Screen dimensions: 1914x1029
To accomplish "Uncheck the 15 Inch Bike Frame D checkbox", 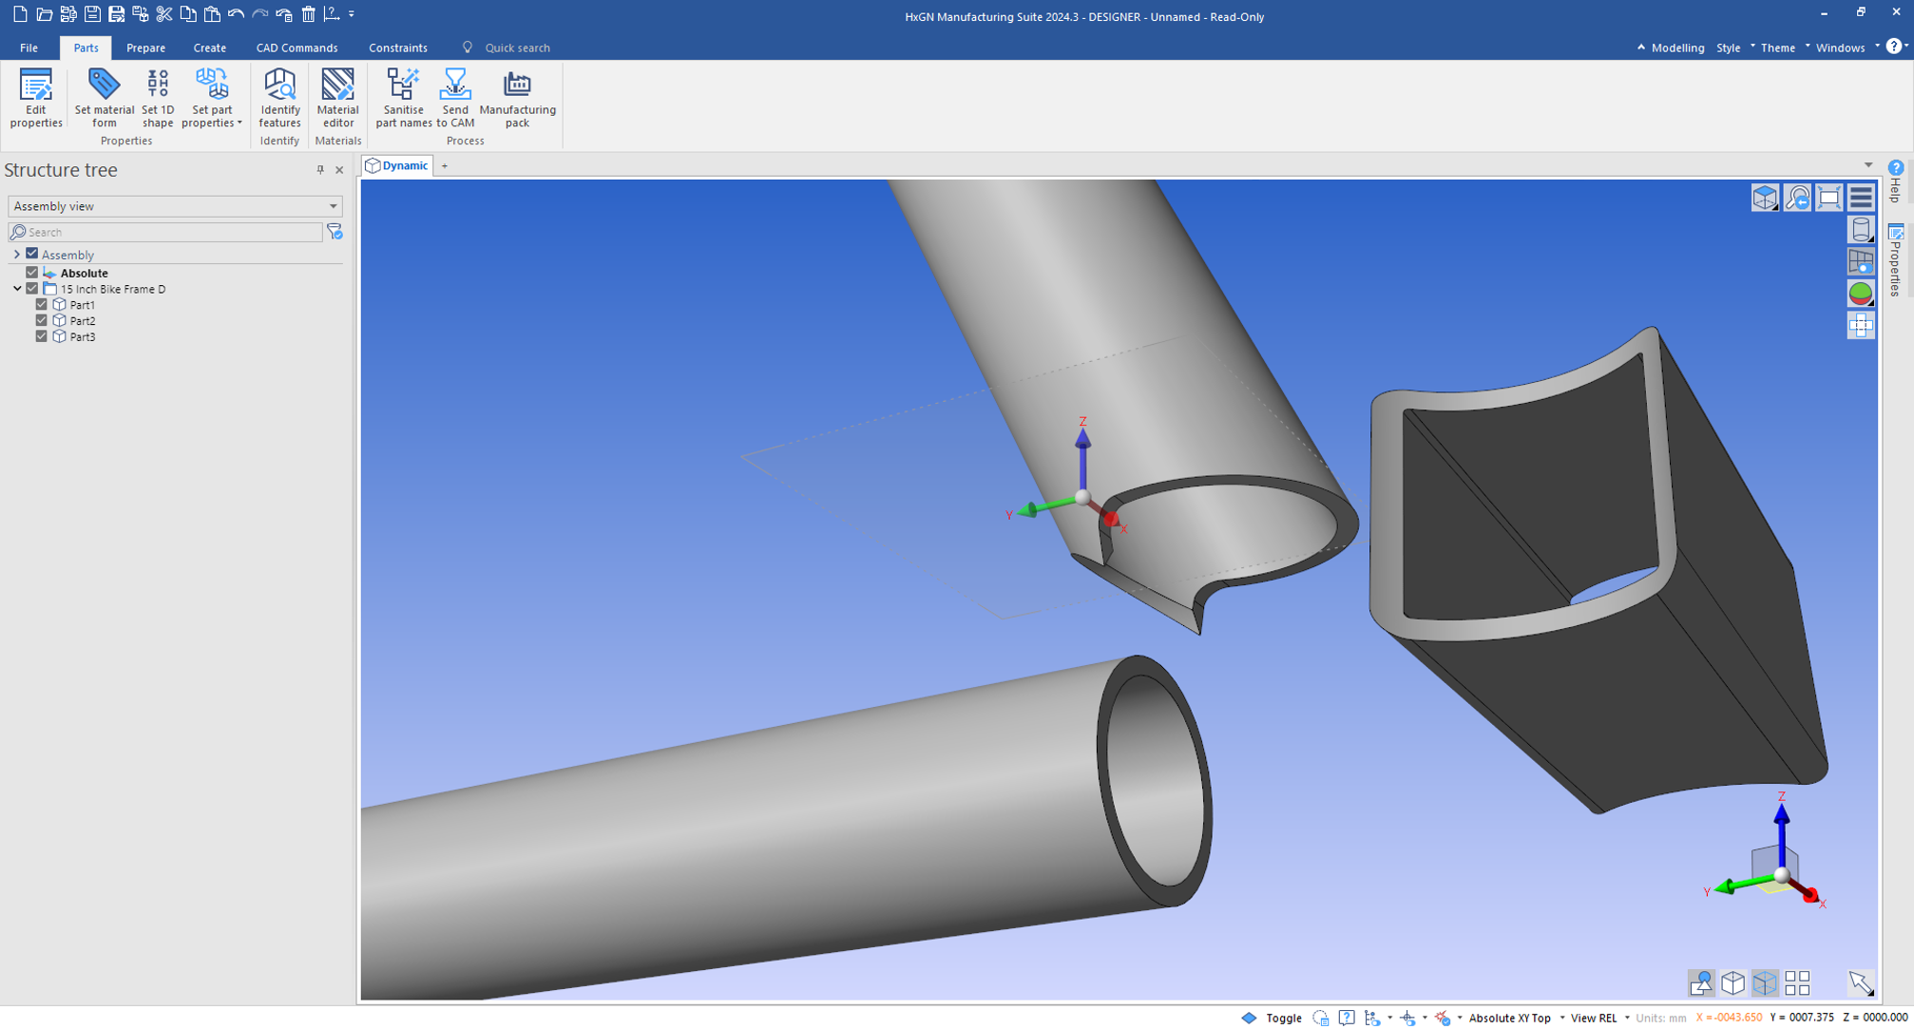I will point(32,288).
